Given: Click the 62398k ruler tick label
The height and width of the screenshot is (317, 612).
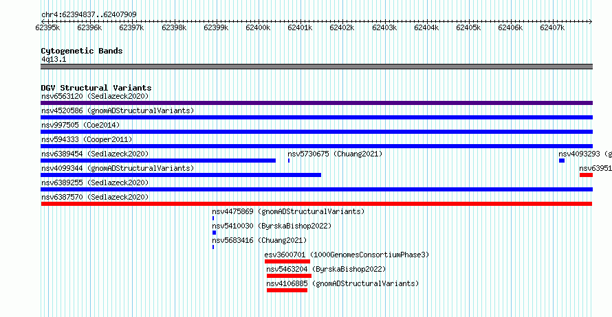Looking at the screenshot, I should 174,27.
